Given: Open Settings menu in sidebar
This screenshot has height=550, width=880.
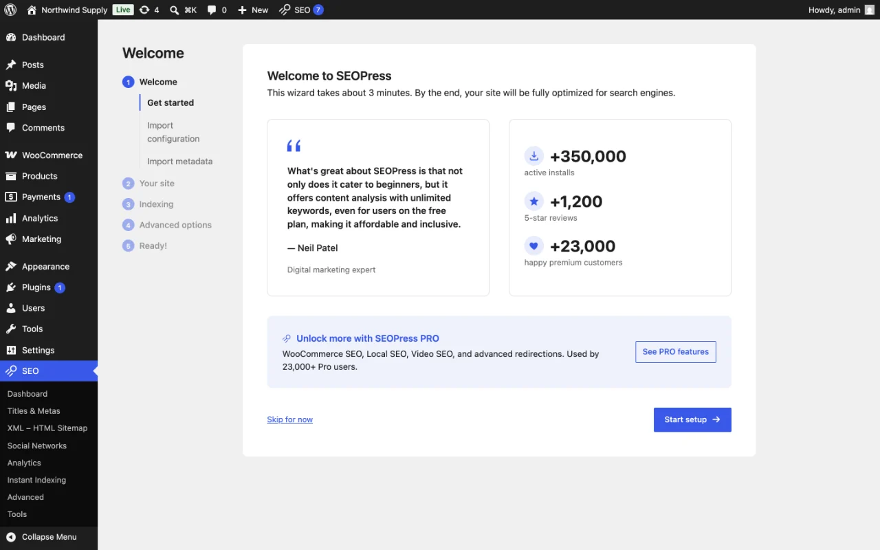Looking at the screenshot, I should [49, 350].
